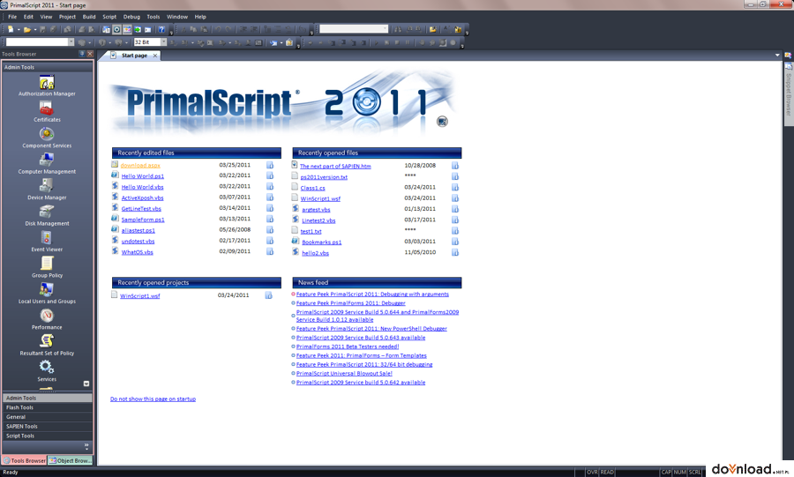Click the icon at end of download.aspx row
The height and width of the screenshot is (477, 794).
(270, 165)
